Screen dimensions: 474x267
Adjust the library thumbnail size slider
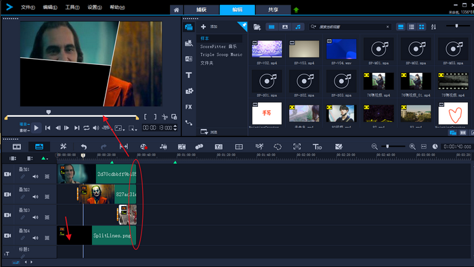coord(456,26)
